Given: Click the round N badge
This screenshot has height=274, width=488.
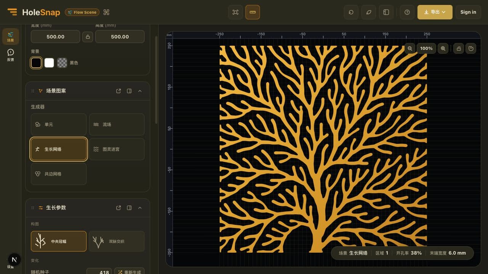Looking at the screenshot, I should (x=14, y=260).
